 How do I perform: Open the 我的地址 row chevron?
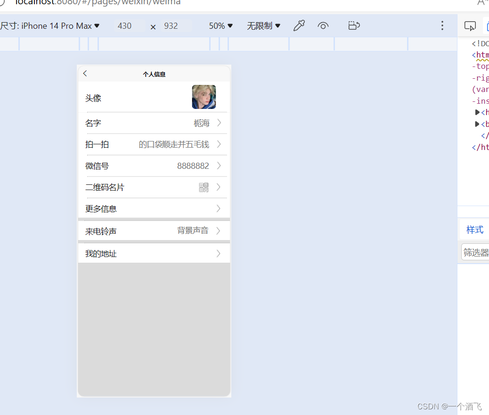[x=218, y=254]
